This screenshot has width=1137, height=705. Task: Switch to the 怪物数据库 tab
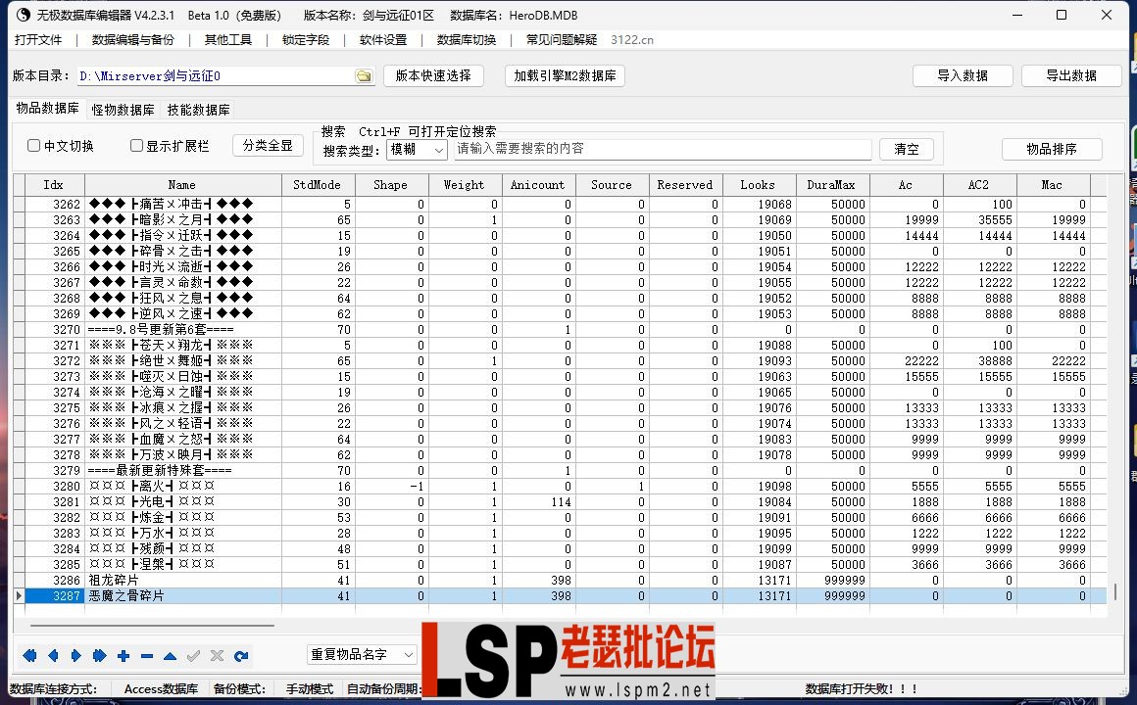(x=123, y=110)
